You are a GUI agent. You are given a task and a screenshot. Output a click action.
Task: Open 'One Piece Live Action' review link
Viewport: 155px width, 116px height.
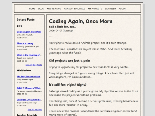point(29,100)
